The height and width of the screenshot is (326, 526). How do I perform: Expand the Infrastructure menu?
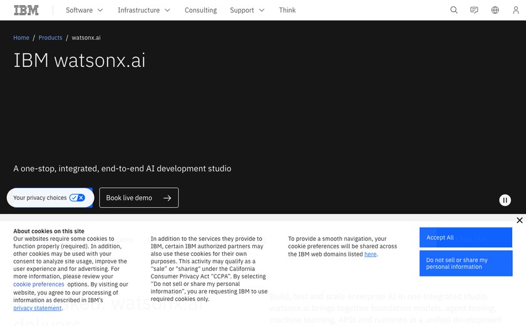[x=144, y=10]
